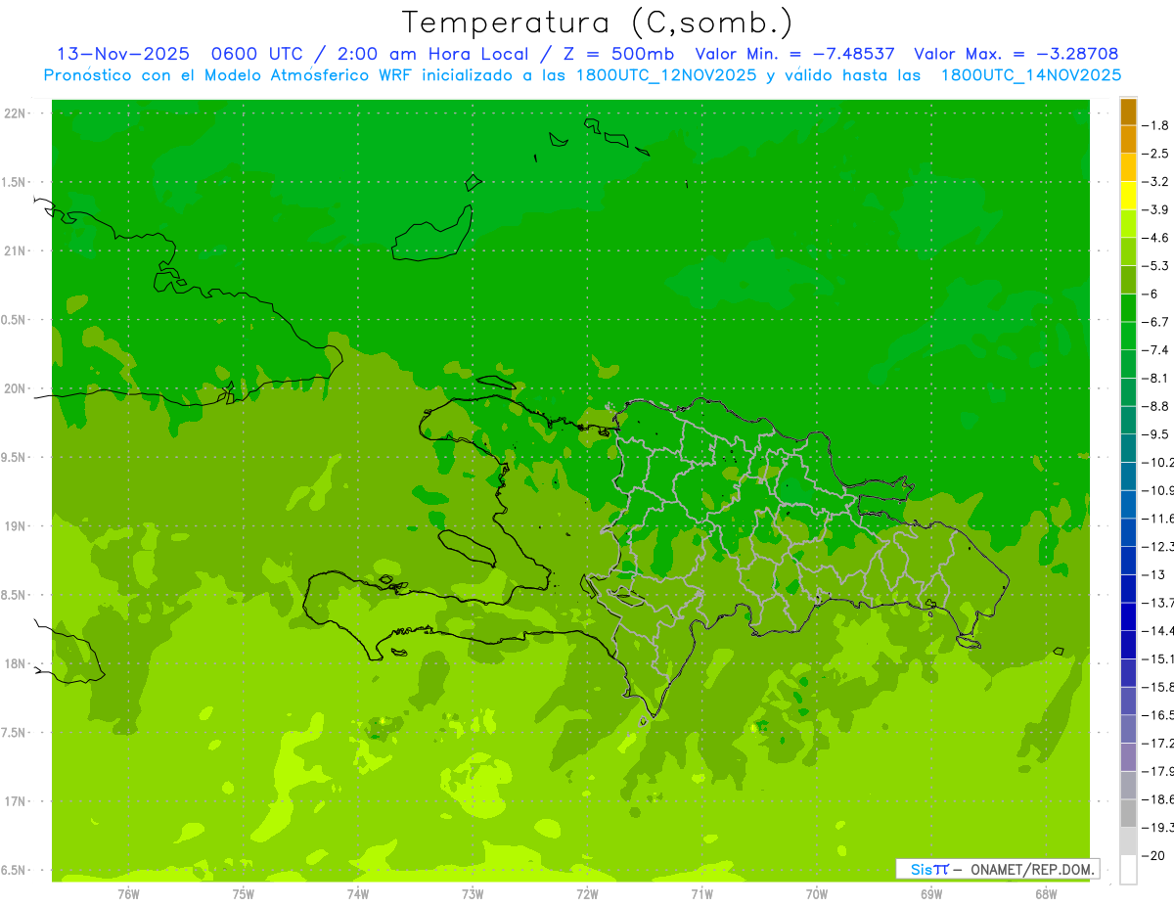Image resolution: width=1174 pixels, height=907 pixels.
Task: Select the 'Z = 500mb' level text
Action: pyautogui.click(x=619, y=54)
